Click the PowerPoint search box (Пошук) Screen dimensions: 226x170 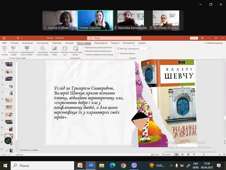click(x=114, y=38)
